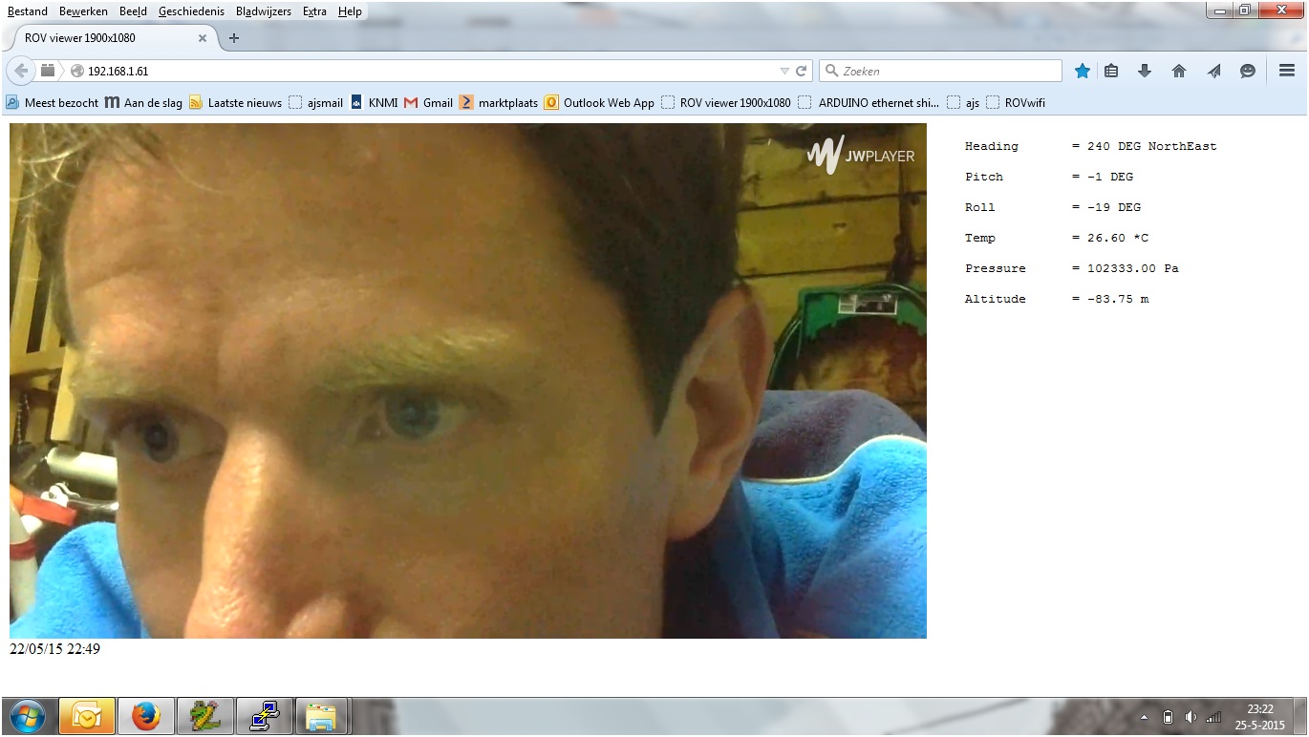Open the ajsmail bookmark

[315, 102]
